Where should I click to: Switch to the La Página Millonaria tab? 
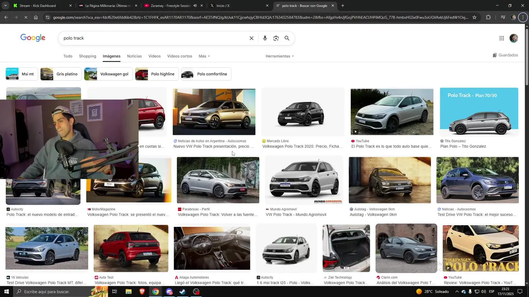tap(107, 6)
